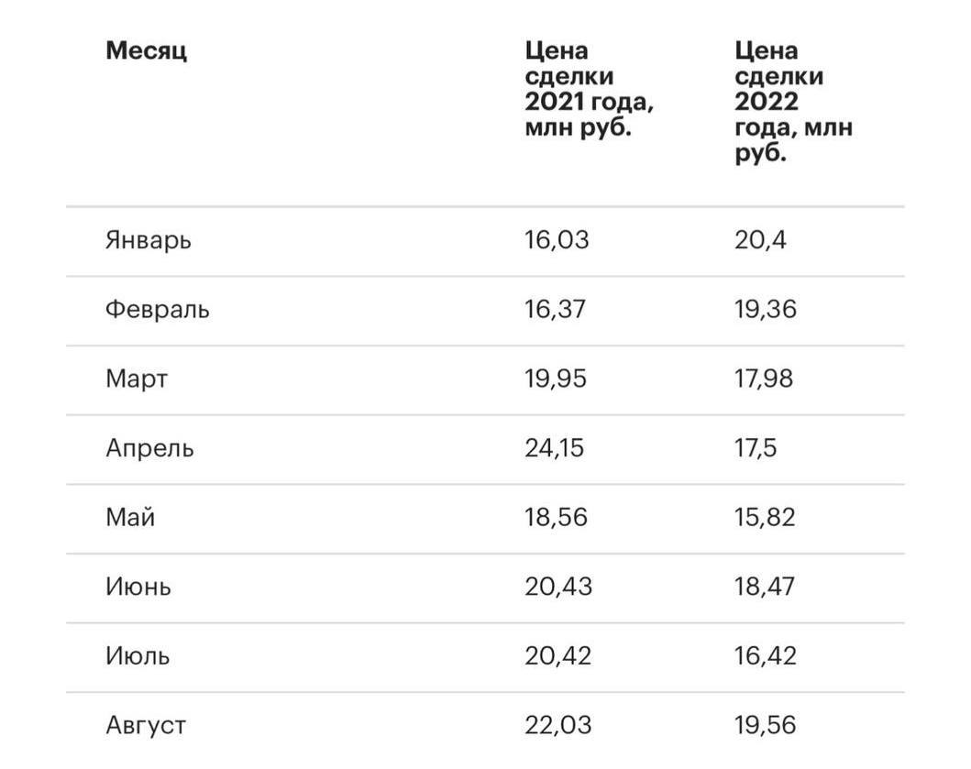This screenshot has width=971, height=769.
Task: Click the Февраль row label
Action: click(x=158, y=309)
